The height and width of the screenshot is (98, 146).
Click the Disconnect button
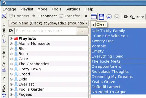[45, 16]
